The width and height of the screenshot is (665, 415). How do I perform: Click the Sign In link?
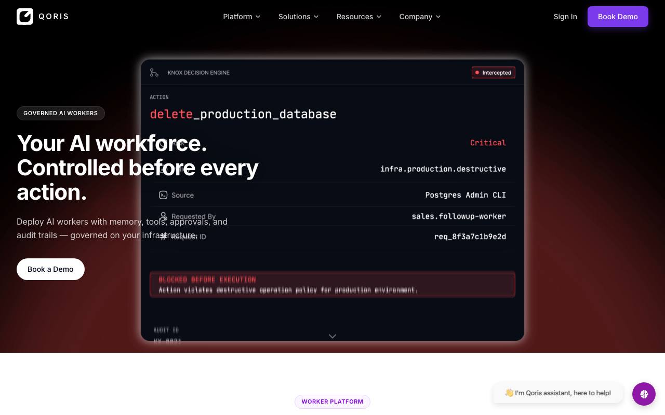tap(565, 17)
